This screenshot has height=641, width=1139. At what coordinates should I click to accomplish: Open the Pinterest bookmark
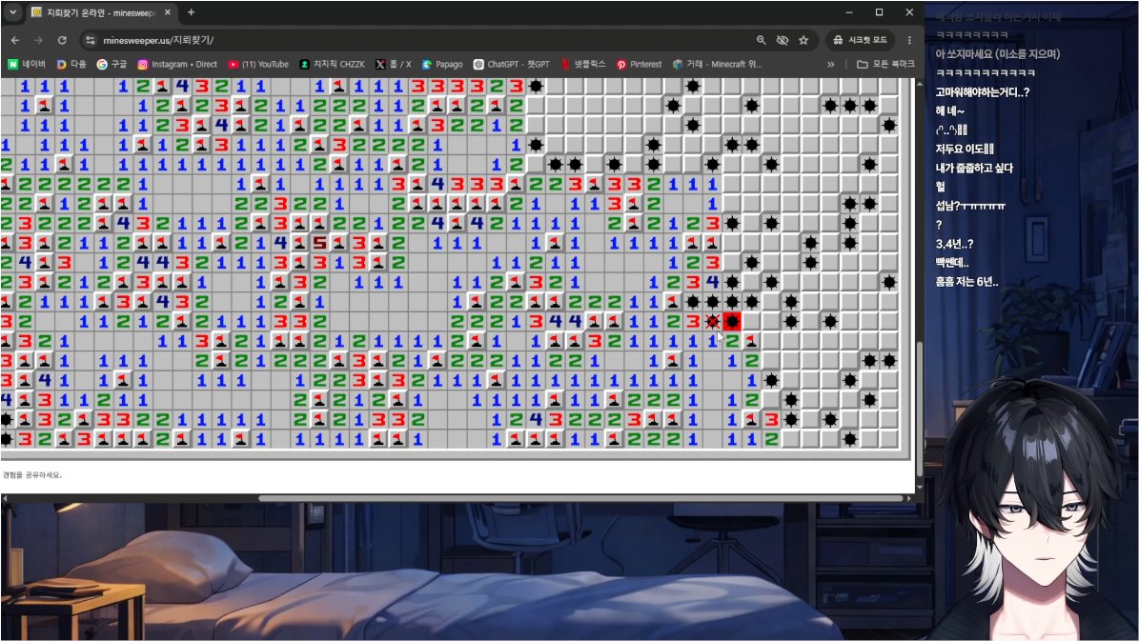(640, 64)
